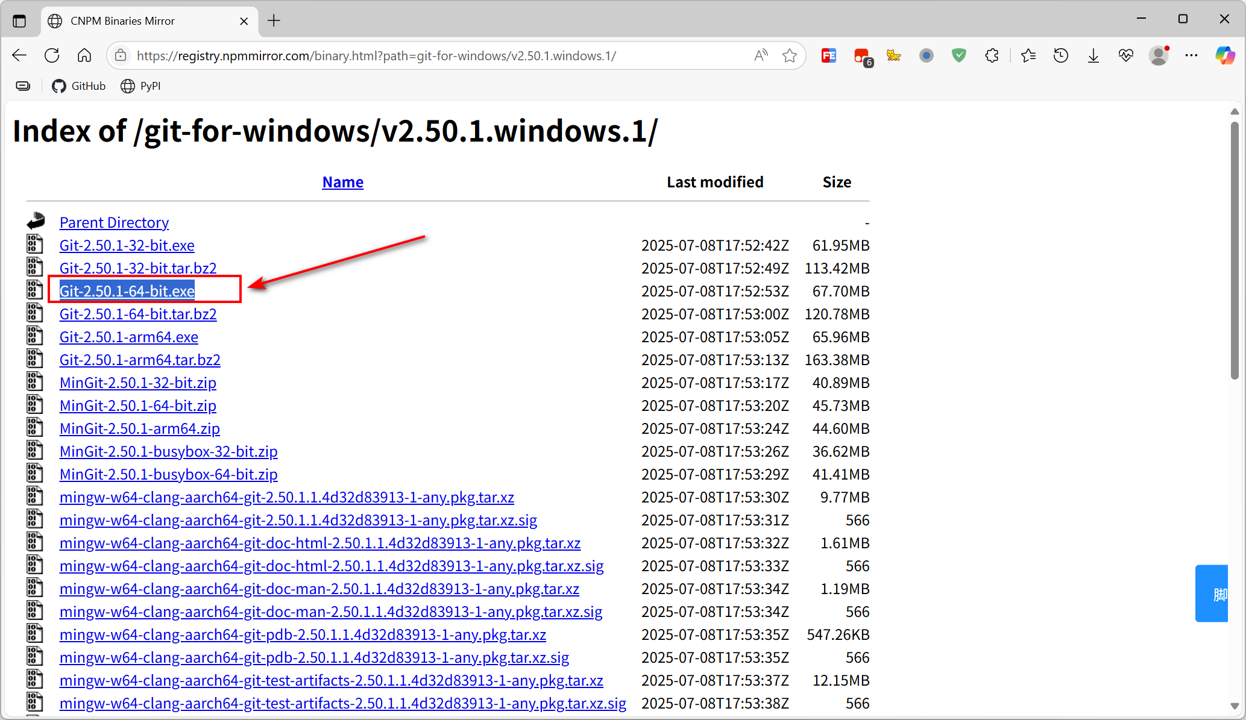Download MinGit-2.50.1-arm64.zip
Screen dimensions: 1246x720
[x=139, y=428]
